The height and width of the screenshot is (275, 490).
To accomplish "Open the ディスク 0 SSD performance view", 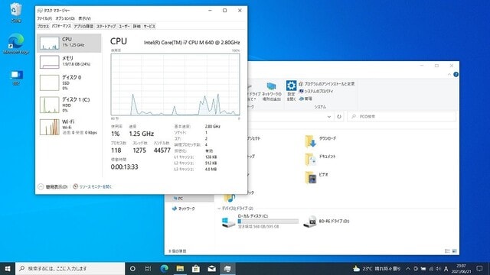I will tap(69, 82).
